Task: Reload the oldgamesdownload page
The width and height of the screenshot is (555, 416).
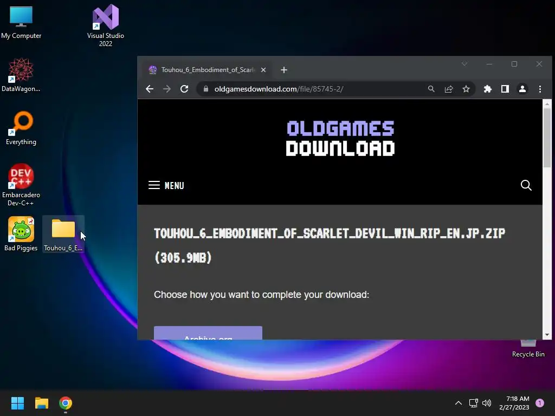Action: 184,89
